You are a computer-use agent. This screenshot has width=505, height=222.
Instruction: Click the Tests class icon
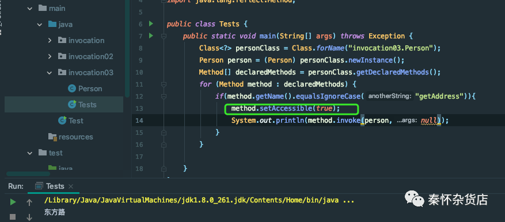[72, 104]
